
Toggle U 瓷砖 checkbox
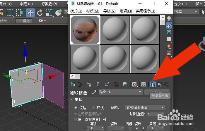tap(137, 128)
